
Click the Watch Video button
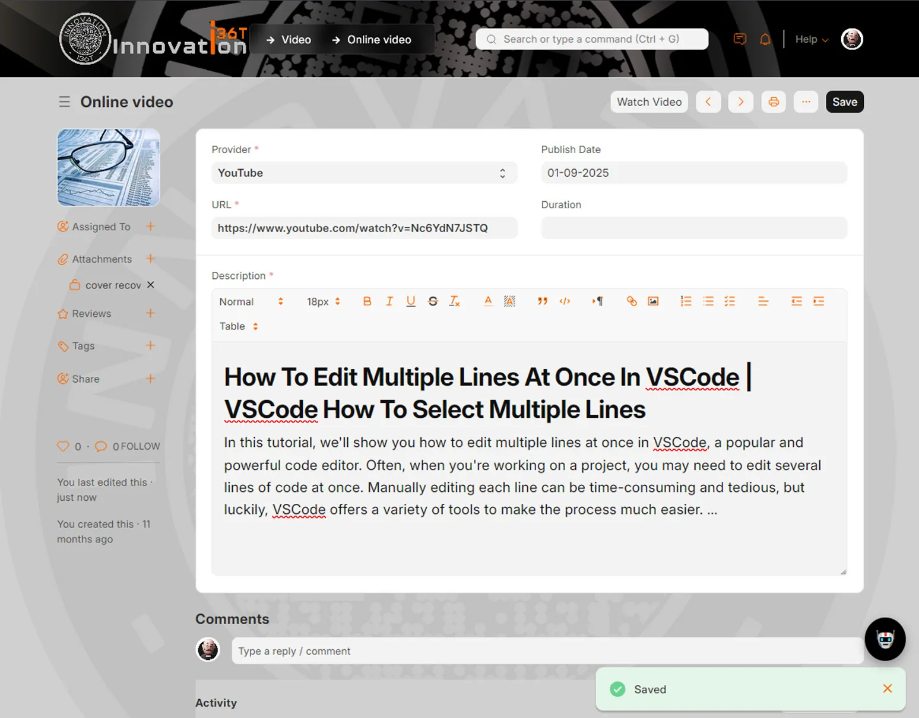[649, 102]
